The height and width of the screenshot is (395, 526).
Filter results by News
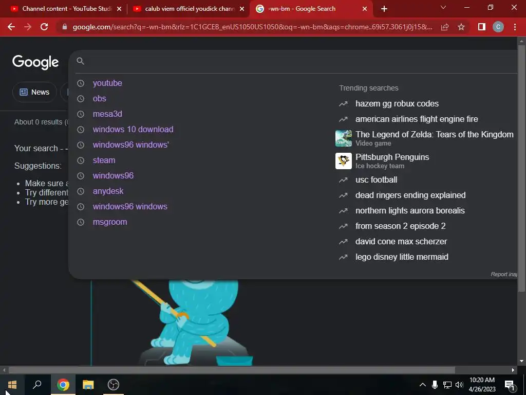point(34,92)
